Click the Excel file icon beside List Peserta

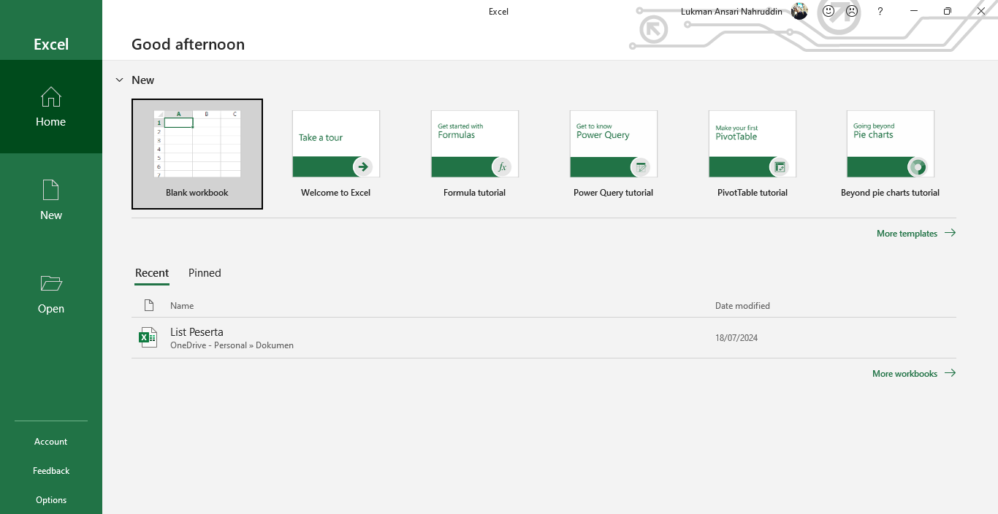coord(148,337)
